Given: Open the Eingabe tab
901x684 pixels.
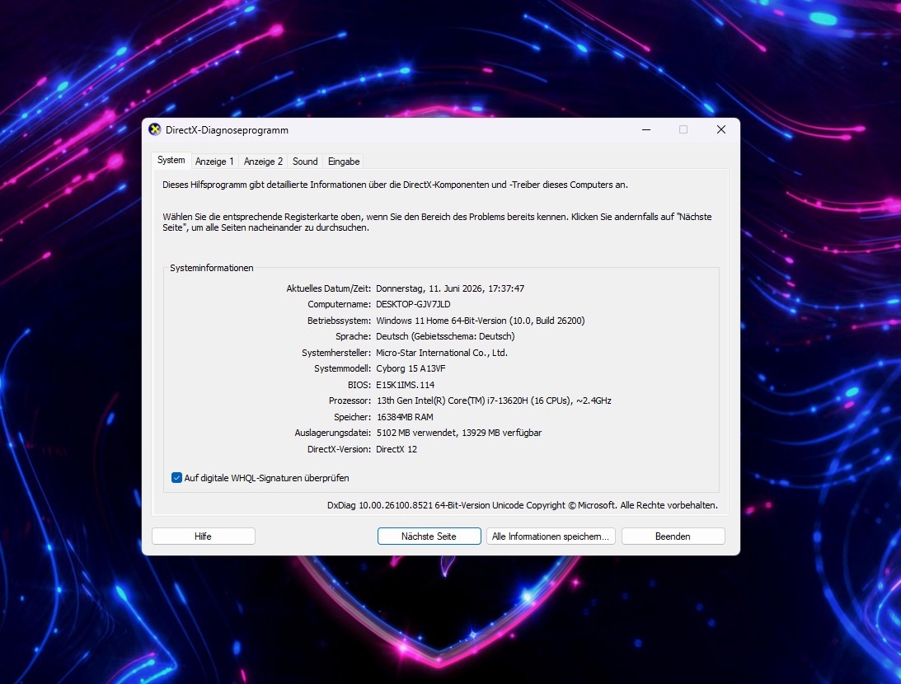Looking at the screenshot, I should click(x=344, y=162).
